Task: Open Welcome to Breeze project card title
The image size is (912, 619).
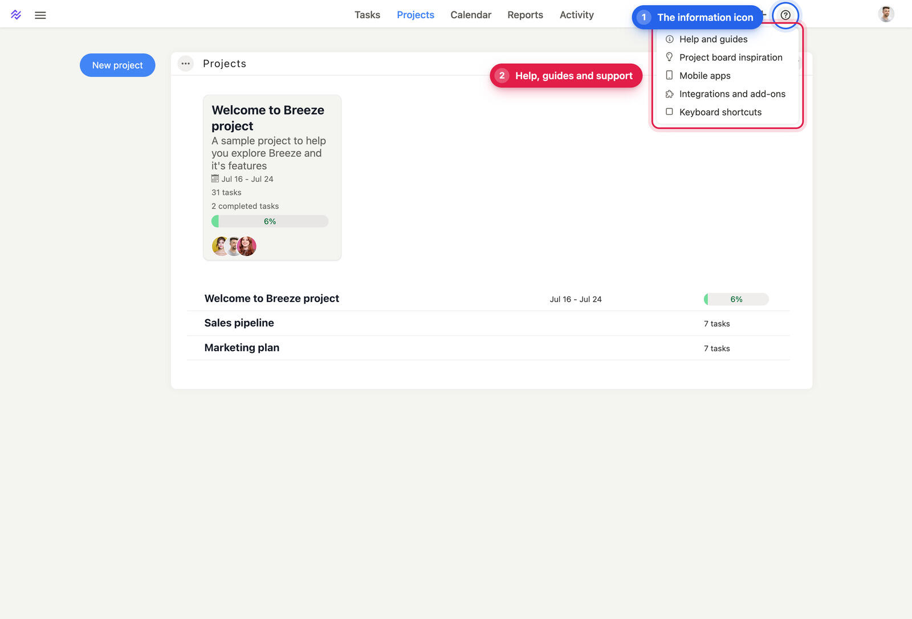Action: tap(268, 118)
